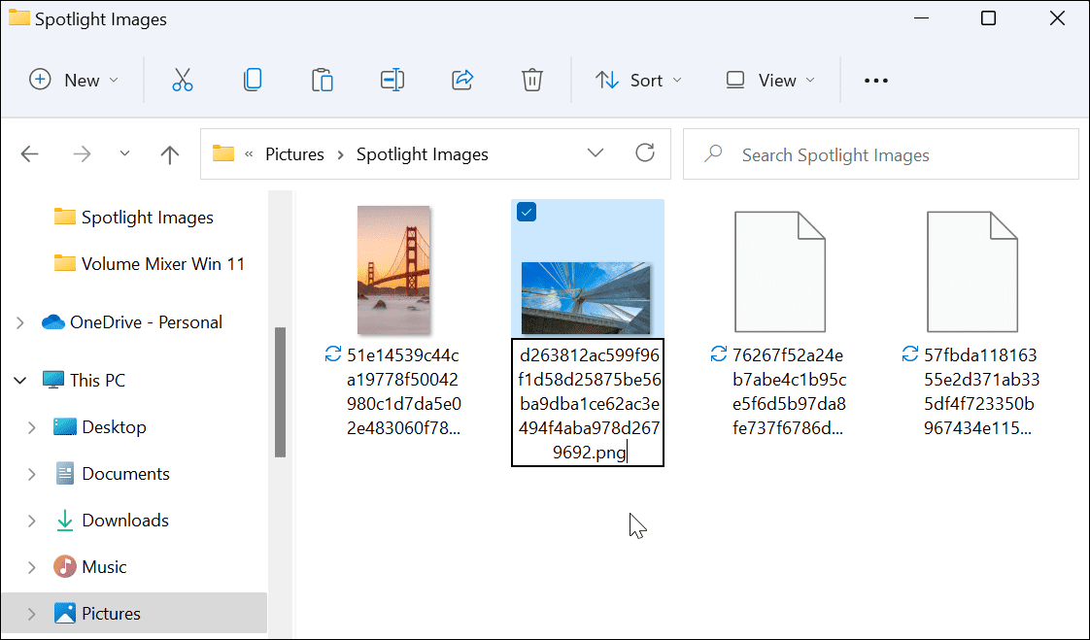1090x640 pixels.
Task: Click the Copy icon
Action: point(253,80)
